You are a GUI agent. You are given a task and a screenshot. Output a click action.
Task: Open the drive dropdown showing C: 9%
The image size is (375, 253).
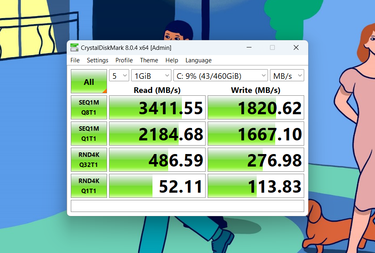click(x=220, y=76)
